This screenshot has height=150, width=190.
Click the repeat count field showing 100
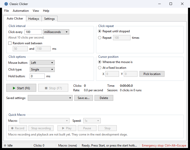click(x=122, y=38)
